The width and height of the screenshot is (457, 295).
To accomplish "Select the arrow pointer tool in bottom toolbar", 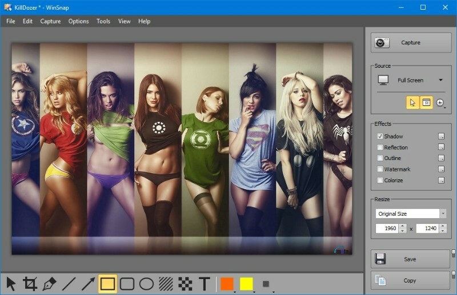I will point(11,284).
